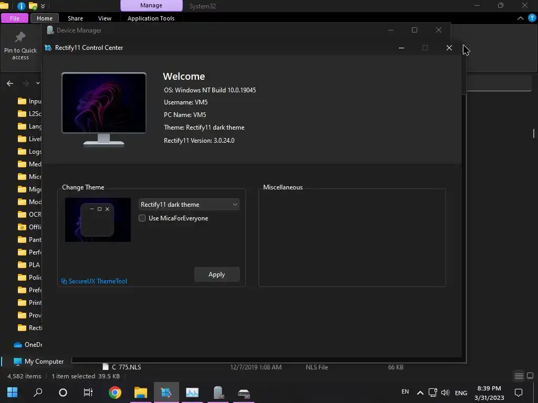
Task: Click the EN language bar indicator
Action: click(x=405, y=391)
